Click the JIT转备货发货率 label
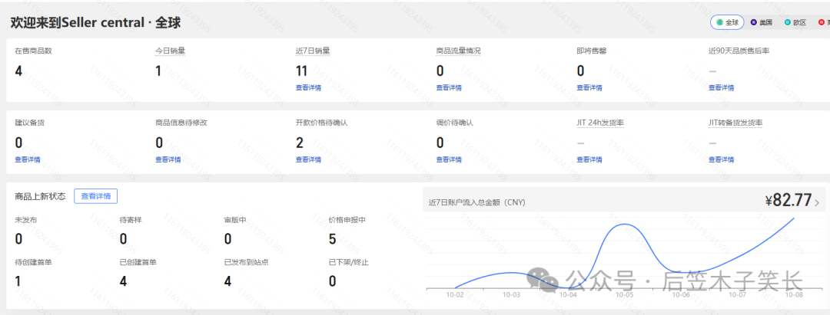Viewport: 830px width, 315px height. (735, 123)
